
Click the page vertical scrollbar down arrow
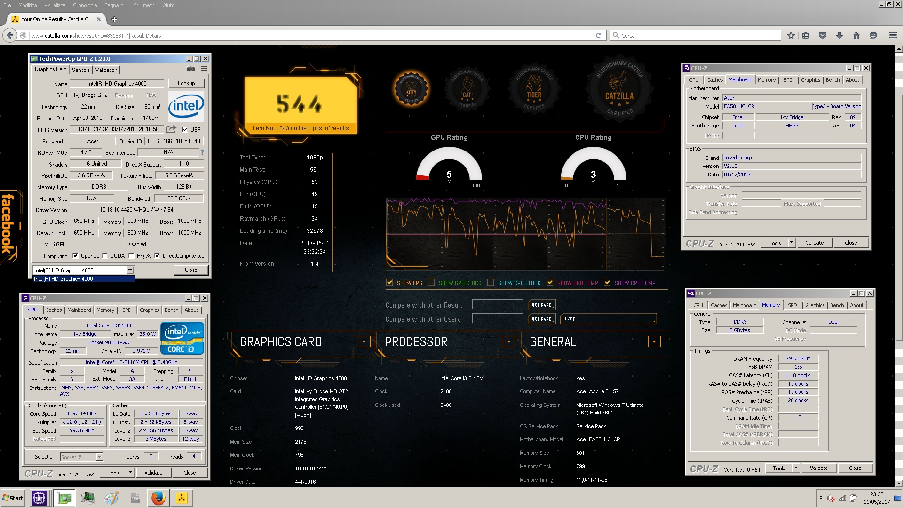point(899,483)
